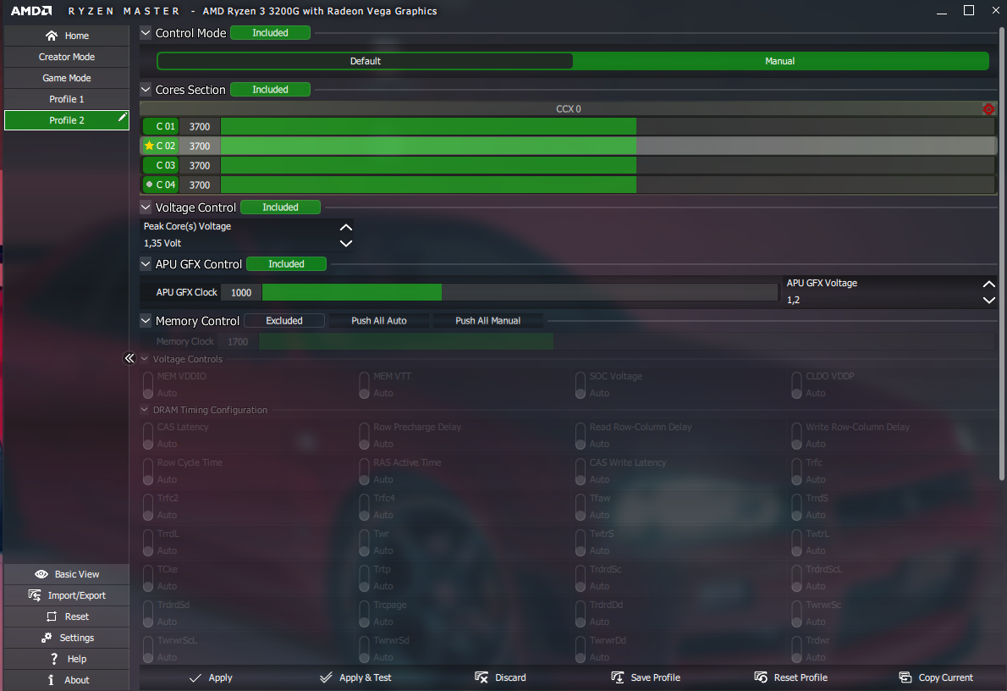Click Push All Auto button
This screenshot has width=1007, height=691.
379,321
